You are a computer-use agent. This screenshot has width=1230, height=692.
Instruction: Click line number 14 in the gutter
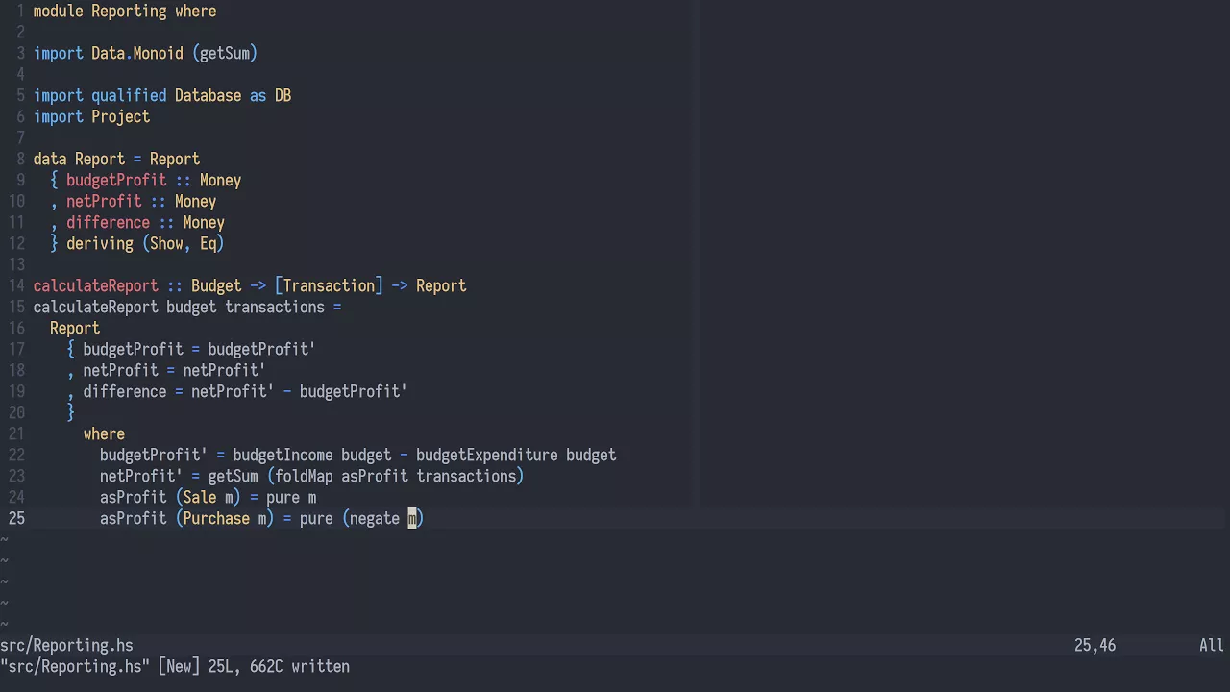point(16,286)
